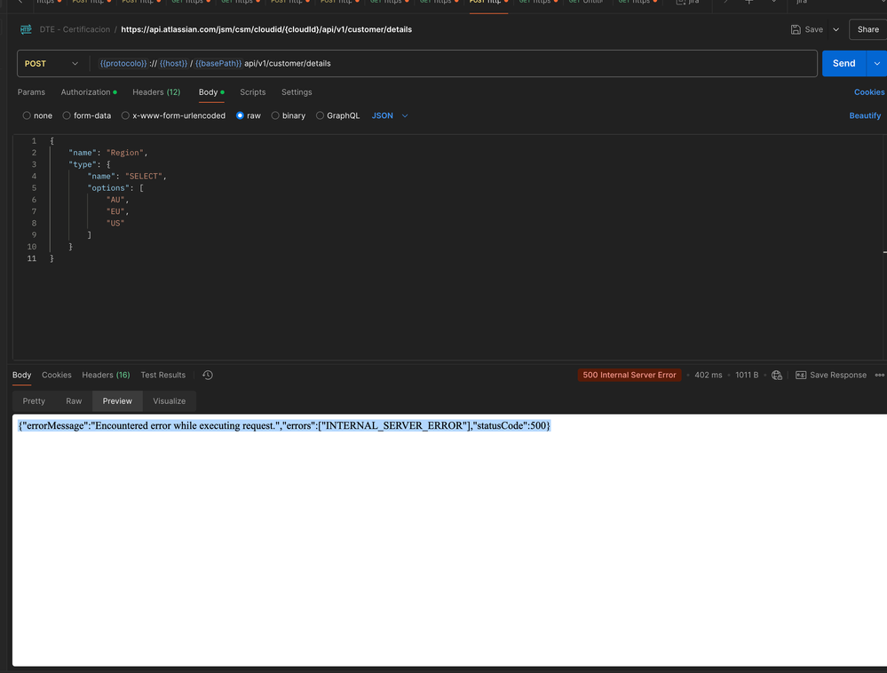The width and height of the screenshot is (887, 673).
Task: Switch to the Authorization tab
Action: (84, 91)
